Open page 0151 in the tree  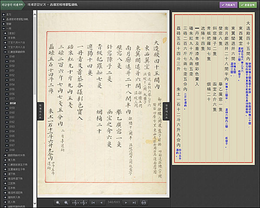click(12, 71)
